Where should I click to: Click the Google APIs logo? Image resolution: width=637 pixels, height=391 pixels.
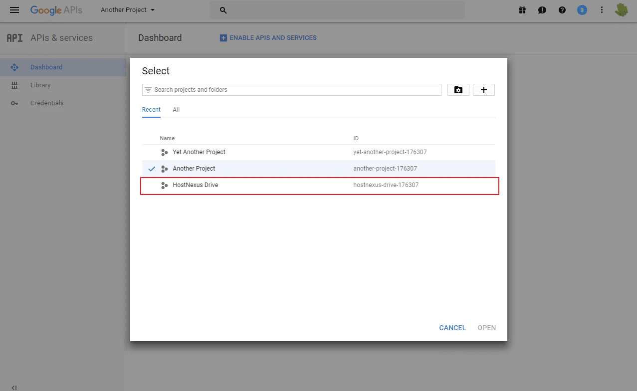(56, 10)
